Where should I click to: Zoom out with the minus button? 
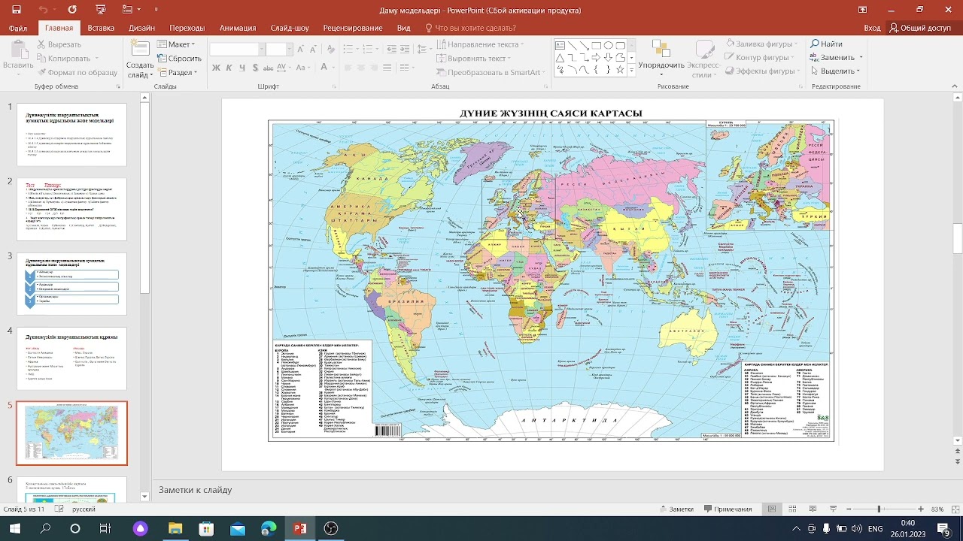(850, 509)
